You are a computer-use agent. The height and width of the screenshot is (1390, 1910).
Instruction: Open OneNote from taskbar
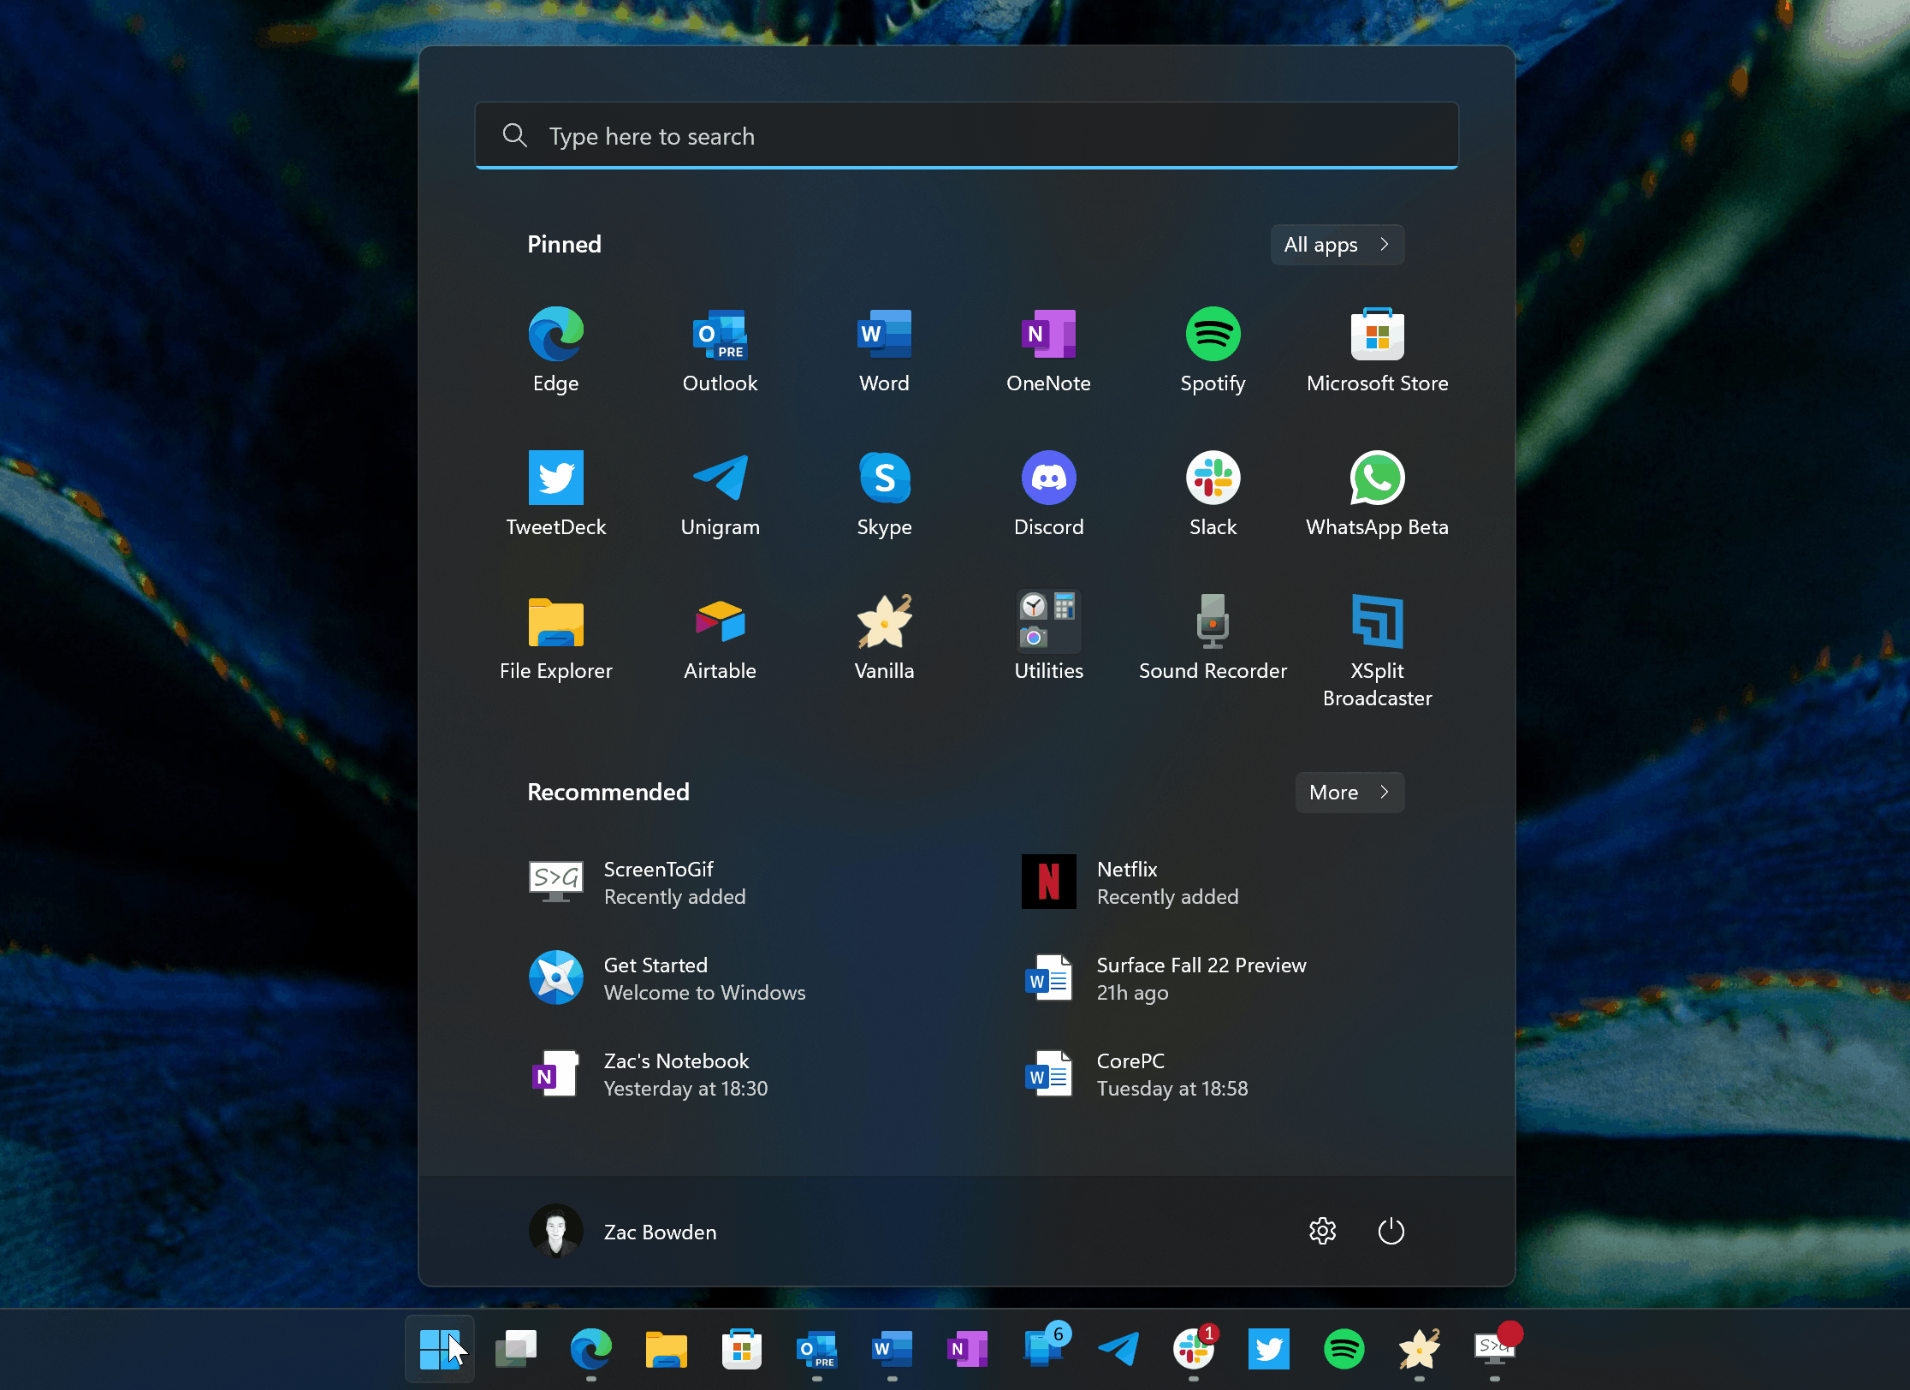pos(967,1349)
